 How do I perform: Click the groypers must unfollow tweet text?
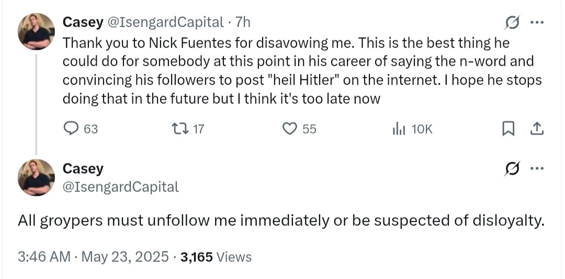point(281,221)
